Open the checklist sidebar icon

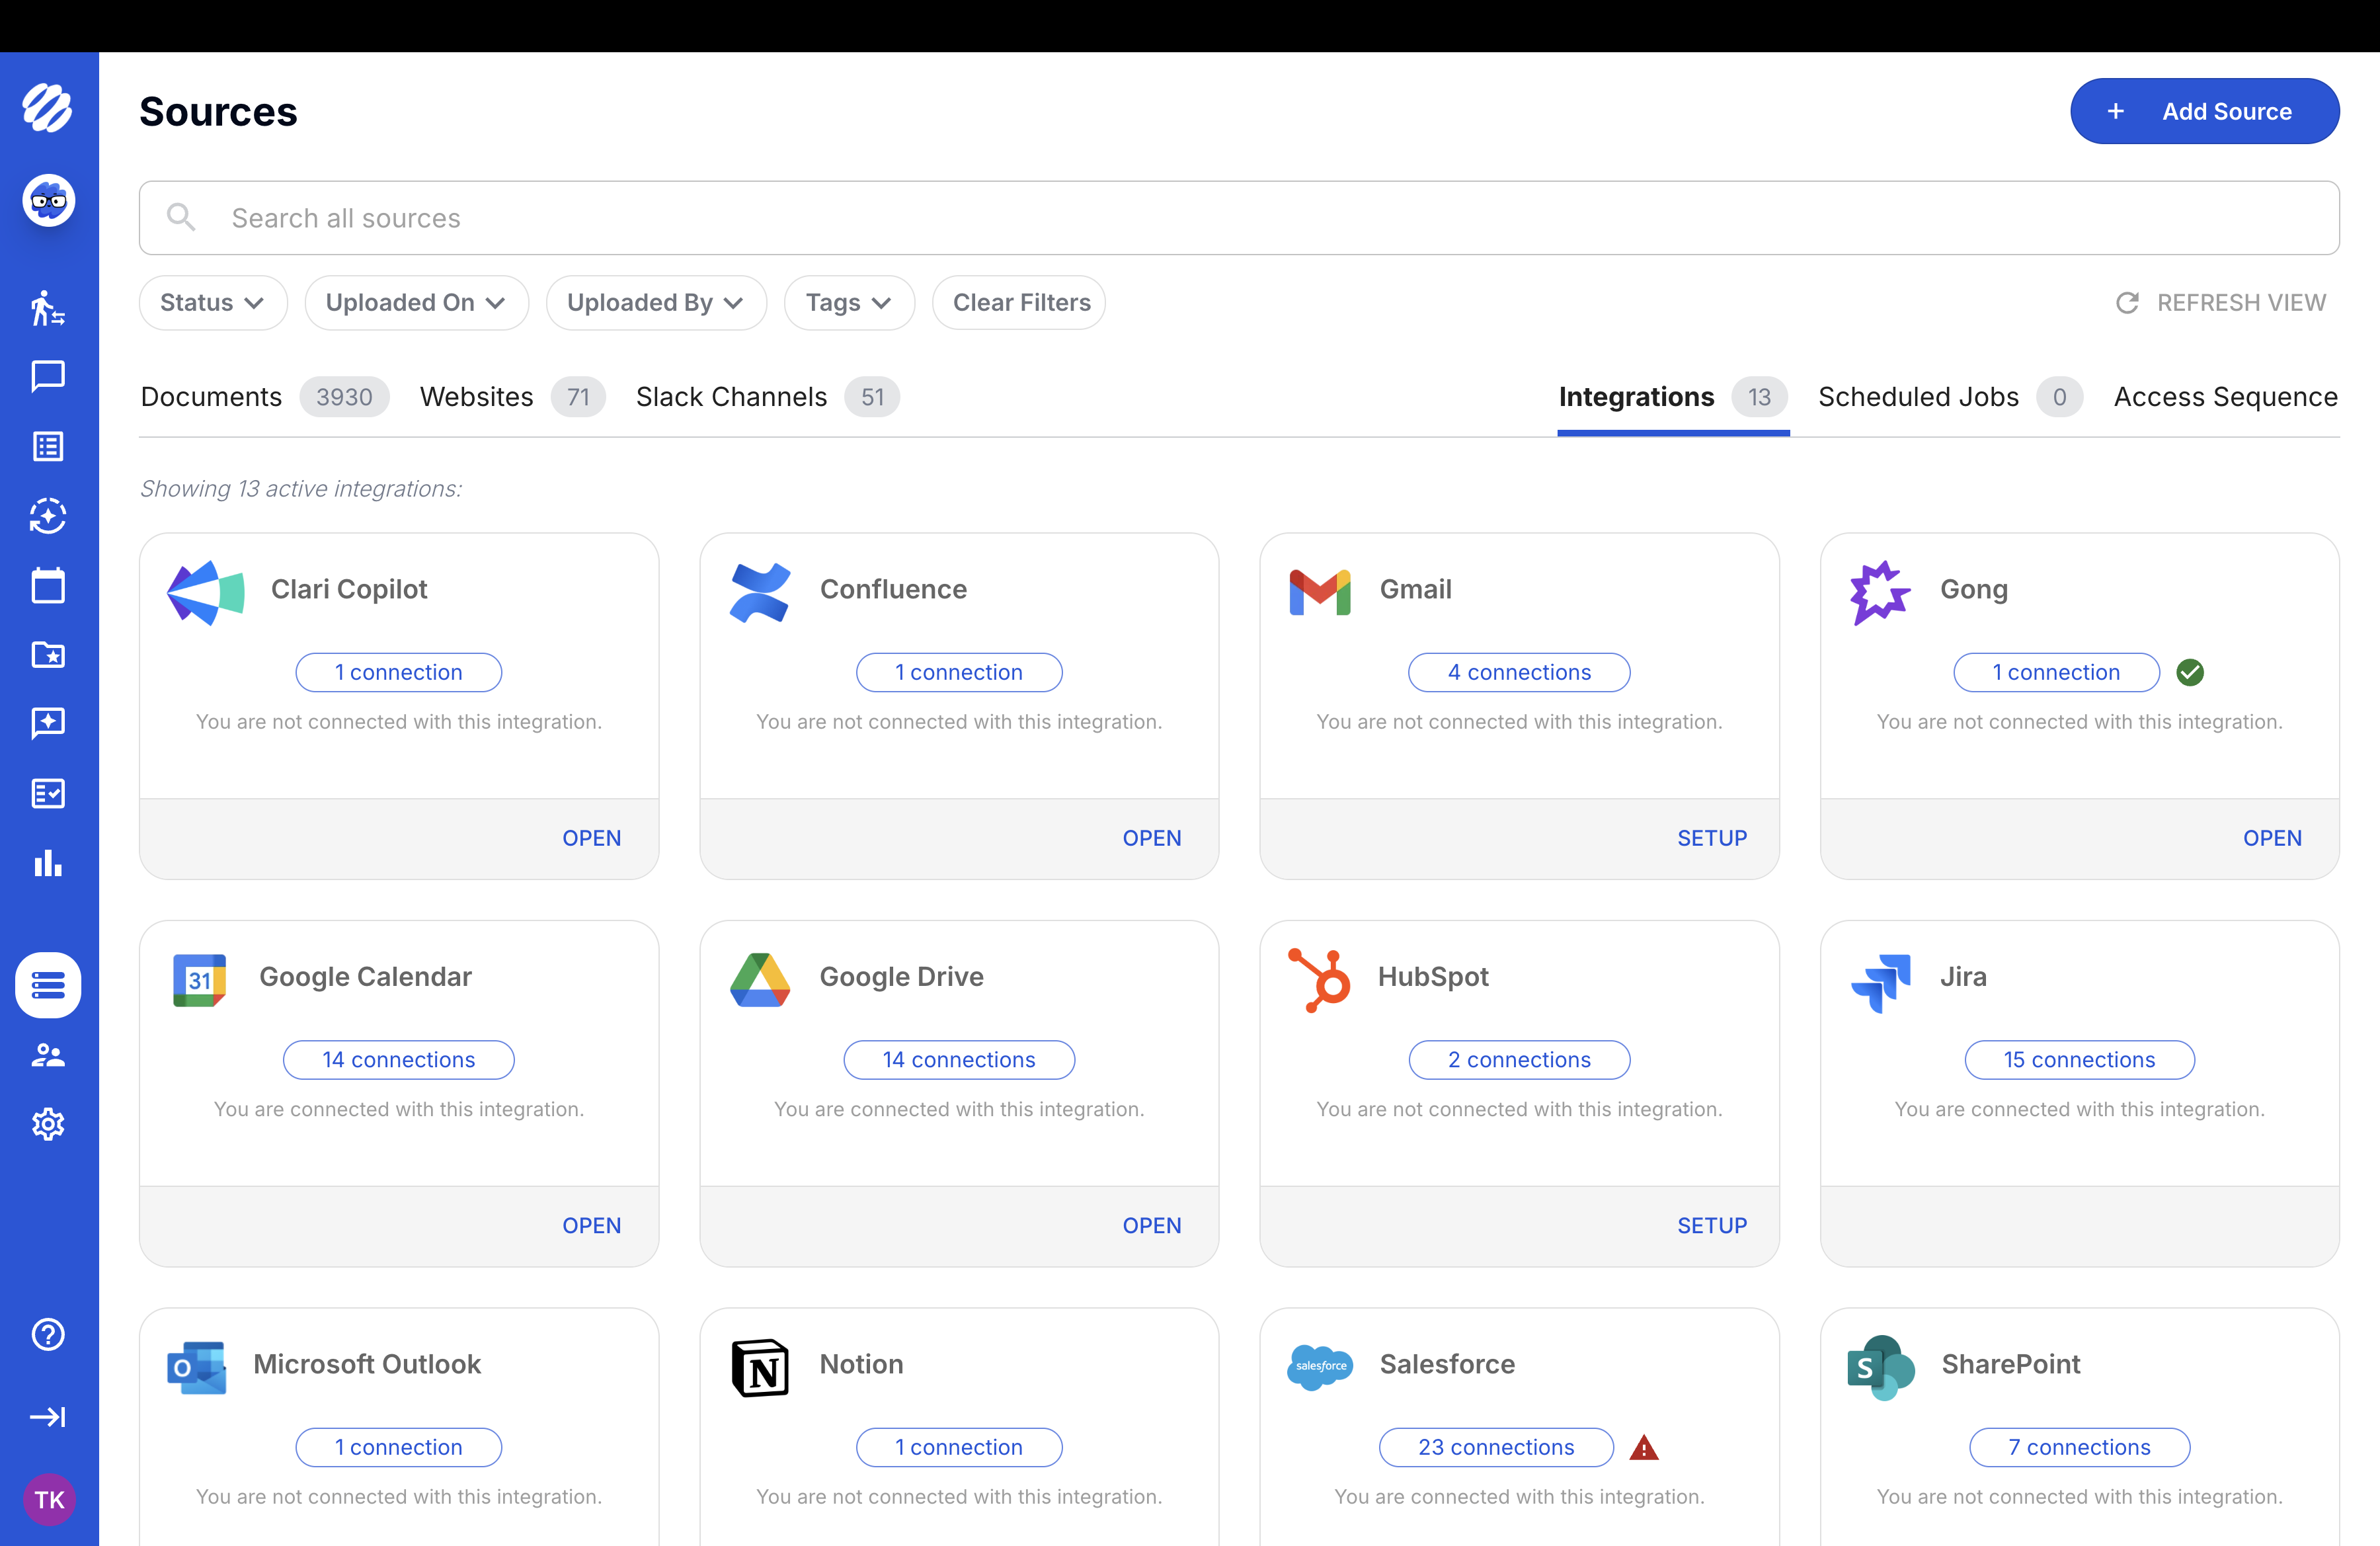[x=48, y=793]
